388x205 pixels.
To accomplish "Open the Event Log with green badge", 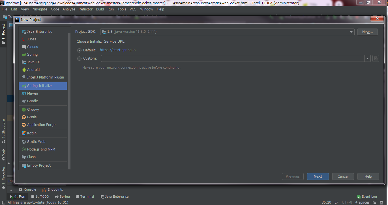I will tap(367, 197).
